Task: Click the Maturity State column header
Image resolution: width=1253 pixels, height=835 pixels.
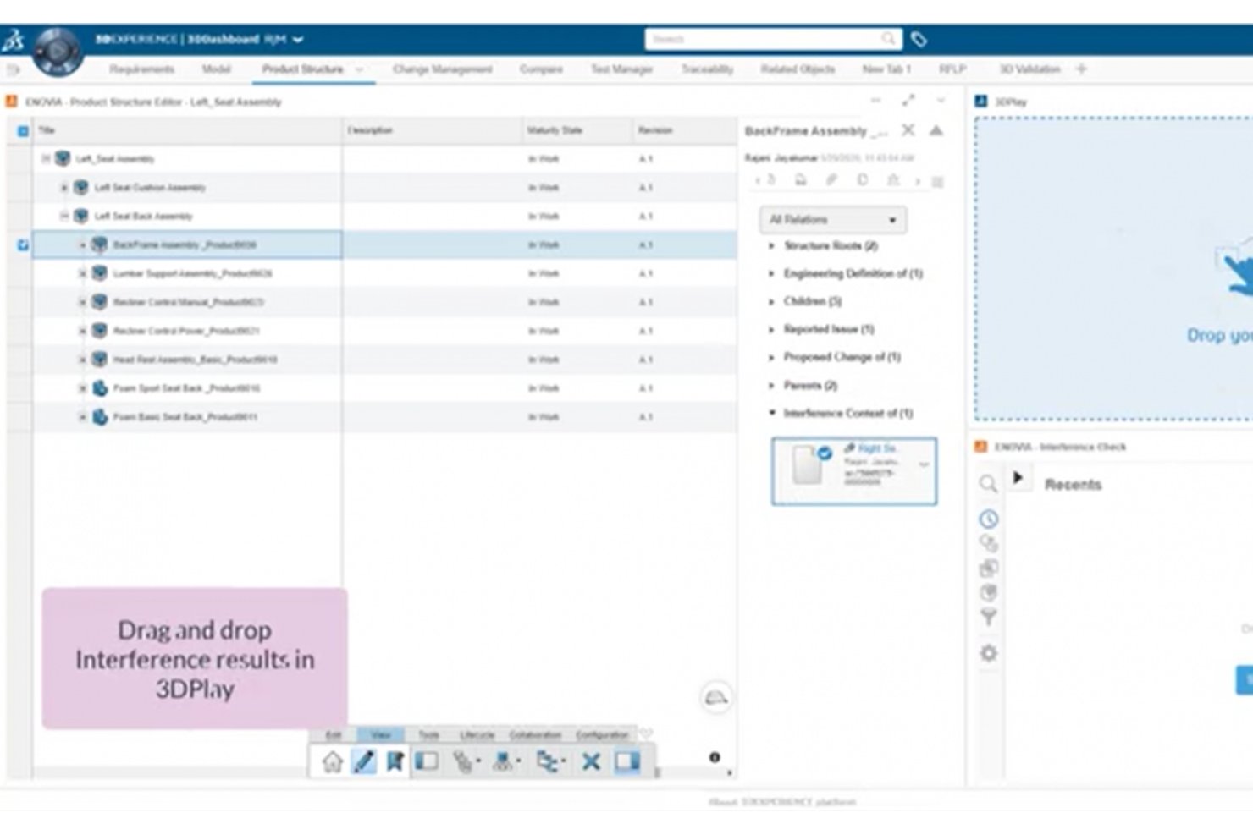Action: [576, 131]
